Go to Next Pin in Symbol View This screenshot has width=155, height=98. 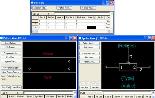(x=95, y=88)
